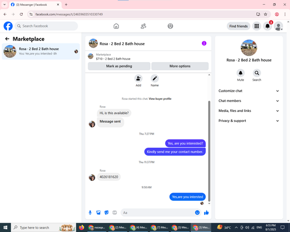Choose a sticker icon
The height and width of the screenshot is (232, 290).
tap(107, 213)
